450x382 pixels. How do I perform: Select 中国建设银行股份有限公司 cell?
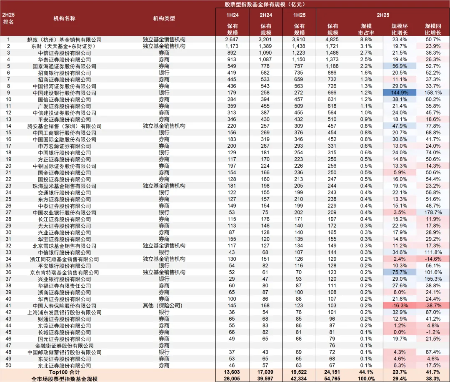pyautogui.click(x=64, y=93)
